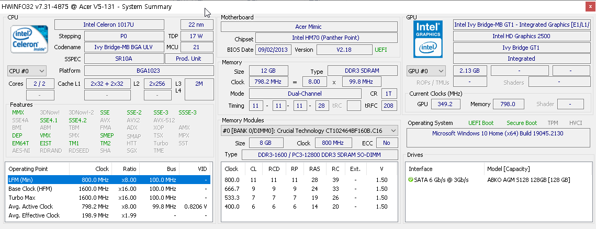Click the SSPEC SR10A field
The height and width of the screenshot is (229, 596).
(125, 59)
